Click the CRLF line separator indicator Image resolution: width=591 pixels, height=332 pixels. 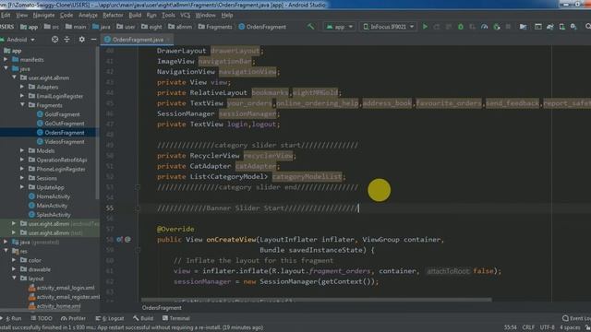(x=528, y=327)
